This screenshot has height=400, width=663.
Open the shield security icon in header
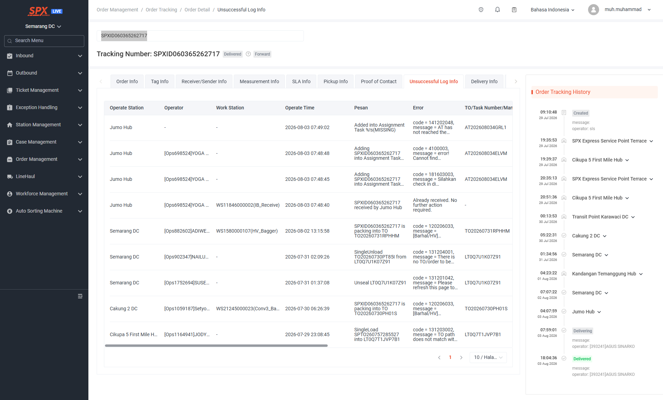(481, 10)
